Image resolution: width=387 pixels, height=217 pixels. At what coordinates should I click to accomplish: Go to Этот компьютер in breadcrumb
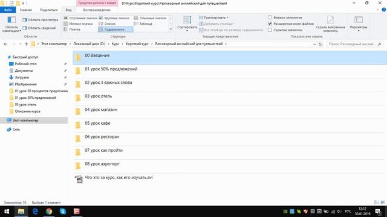point(54,44)
